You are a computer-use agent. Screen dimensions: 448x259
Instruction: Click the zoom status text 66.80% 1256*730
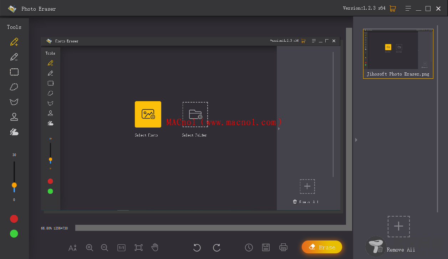coord(54,228)
